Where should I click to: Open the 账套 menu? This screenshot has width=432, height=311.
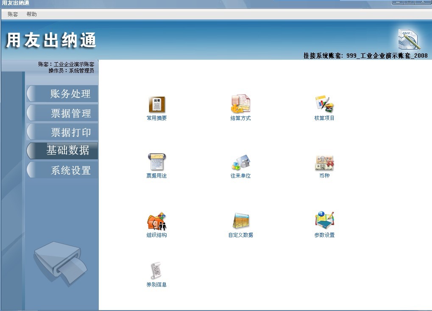(x=13, y=14)
